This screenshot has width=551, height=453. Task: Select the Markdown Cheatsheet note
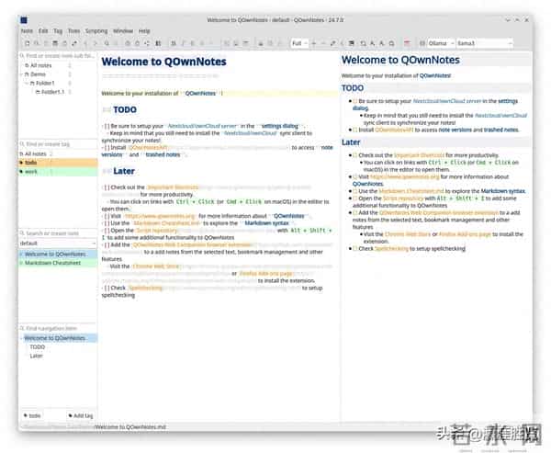51,264
